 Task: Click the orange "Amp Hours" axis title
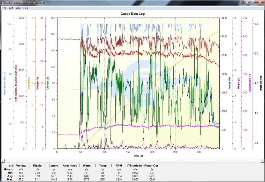point(29,83)
